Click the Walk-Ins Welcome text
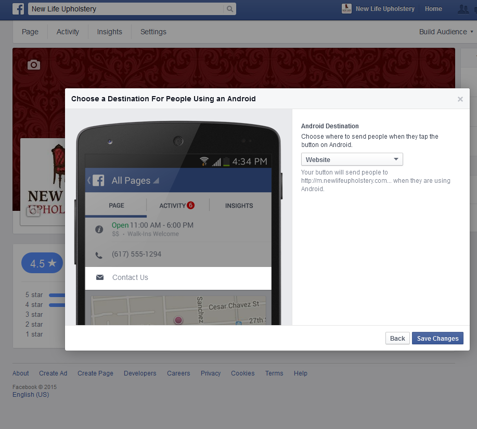The width and height of the screenshot is (477, 429). 153,234
